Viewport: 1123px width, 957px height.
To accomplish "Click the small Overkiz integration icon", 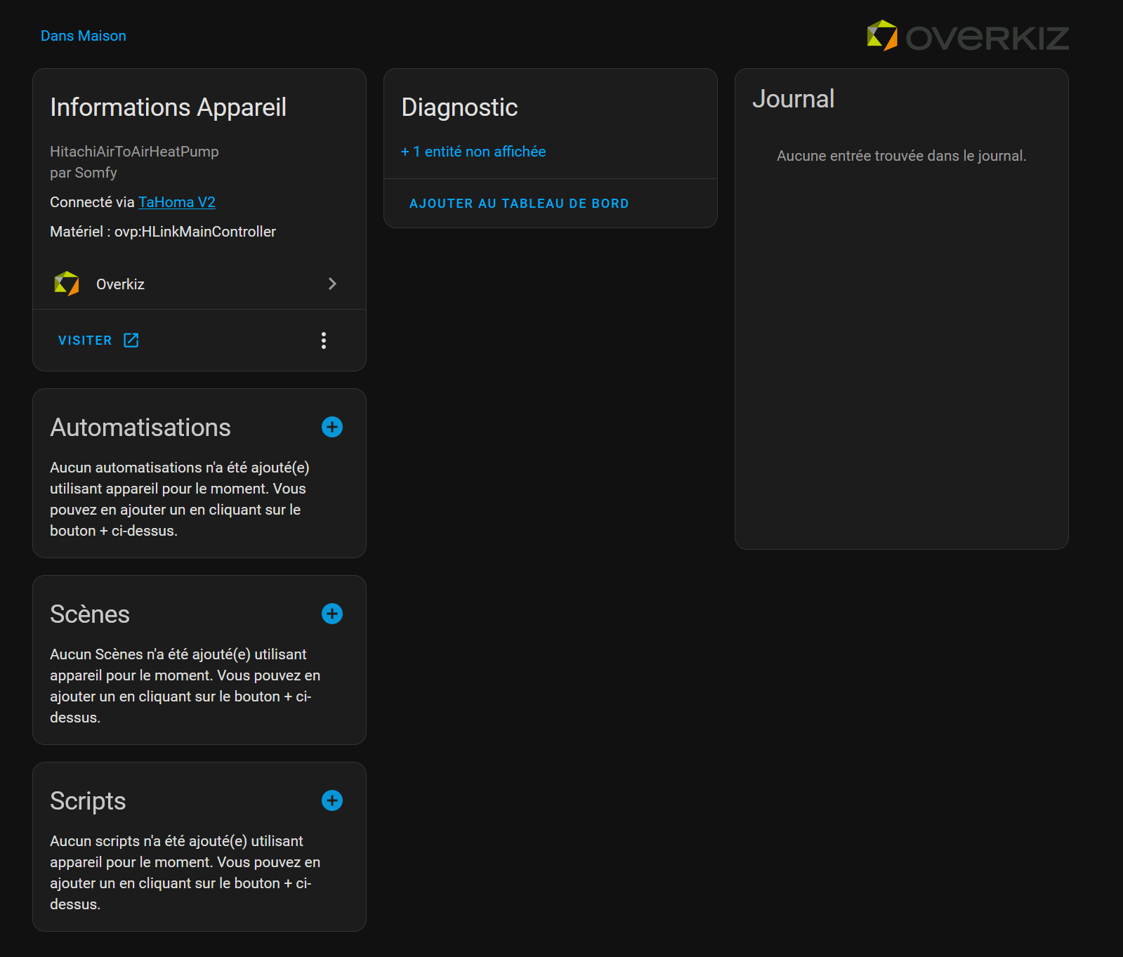I will click(67, 284).
